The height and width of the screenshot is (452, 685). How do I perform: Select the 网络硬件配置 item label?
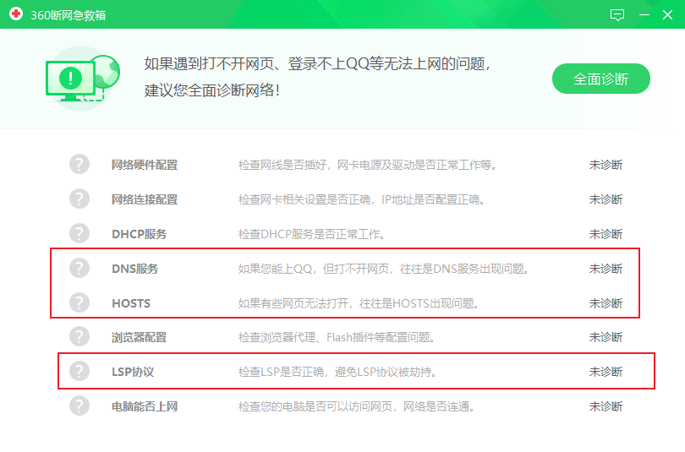pyautogui.click(x=144, y=165)
